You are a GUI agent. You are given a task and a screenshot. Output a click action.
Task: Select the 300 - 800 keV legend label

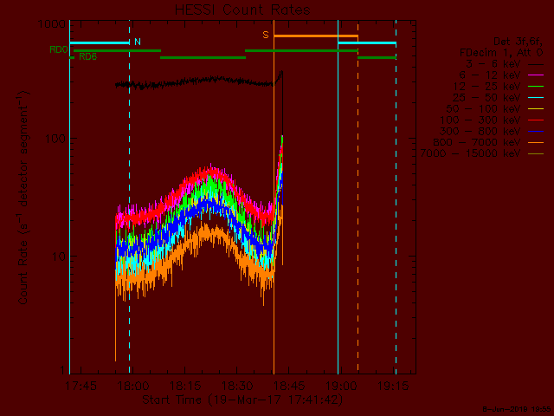[480, 131]
